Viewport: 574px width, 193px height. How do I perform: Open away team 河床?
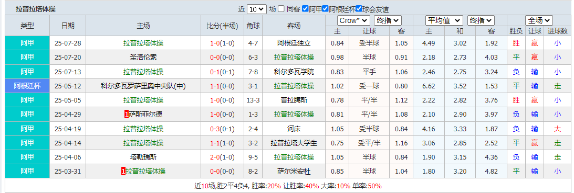tap(294, 129)
